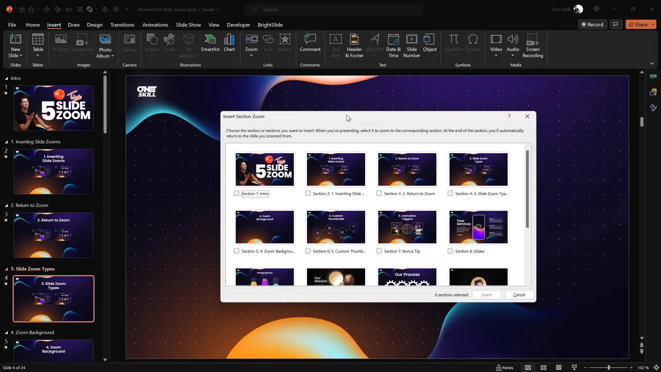Viewport: 661px width, 372px height.
Task: Check Section 6: 5. Custom Thumbnails
Action: pos(308,251)
